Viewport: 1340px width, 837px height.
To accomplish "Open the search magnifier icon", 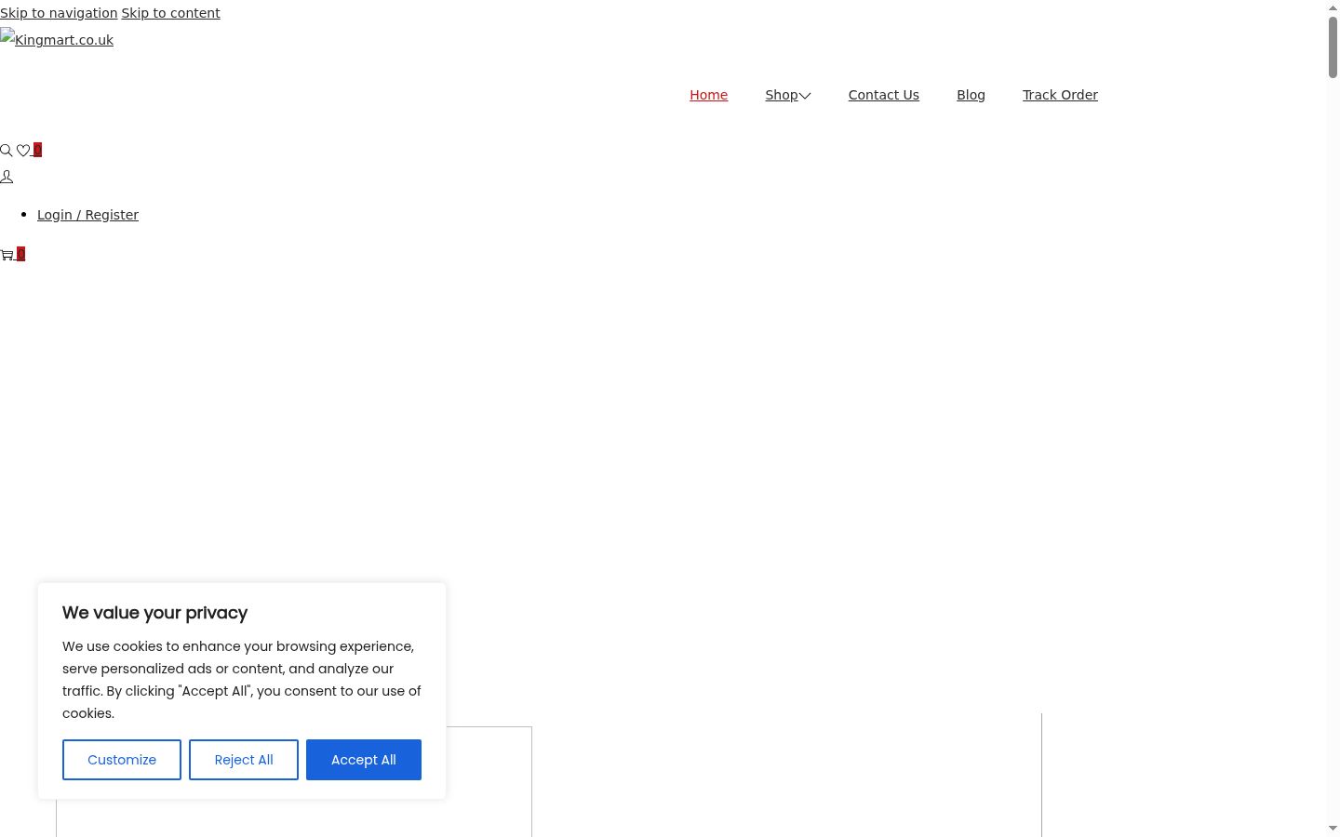I will tap(7, 151).
